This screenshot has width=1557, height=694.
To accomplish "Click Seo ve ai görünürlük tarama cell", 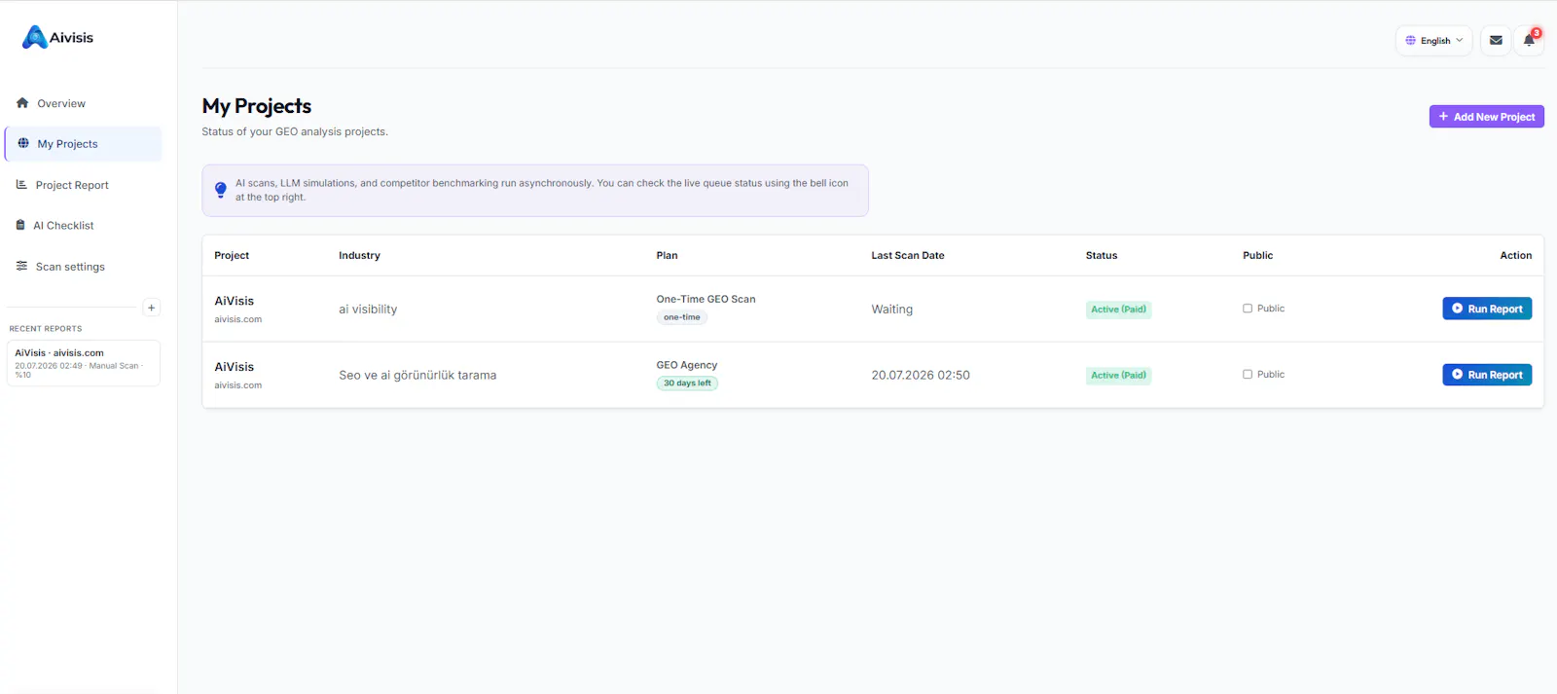I will pos(417,375).
